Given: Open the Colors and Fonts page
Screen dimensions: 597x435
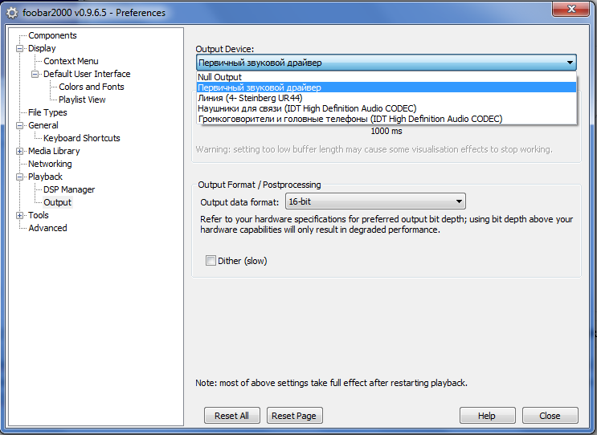Looking at the screenshot, I should [92, 87].
